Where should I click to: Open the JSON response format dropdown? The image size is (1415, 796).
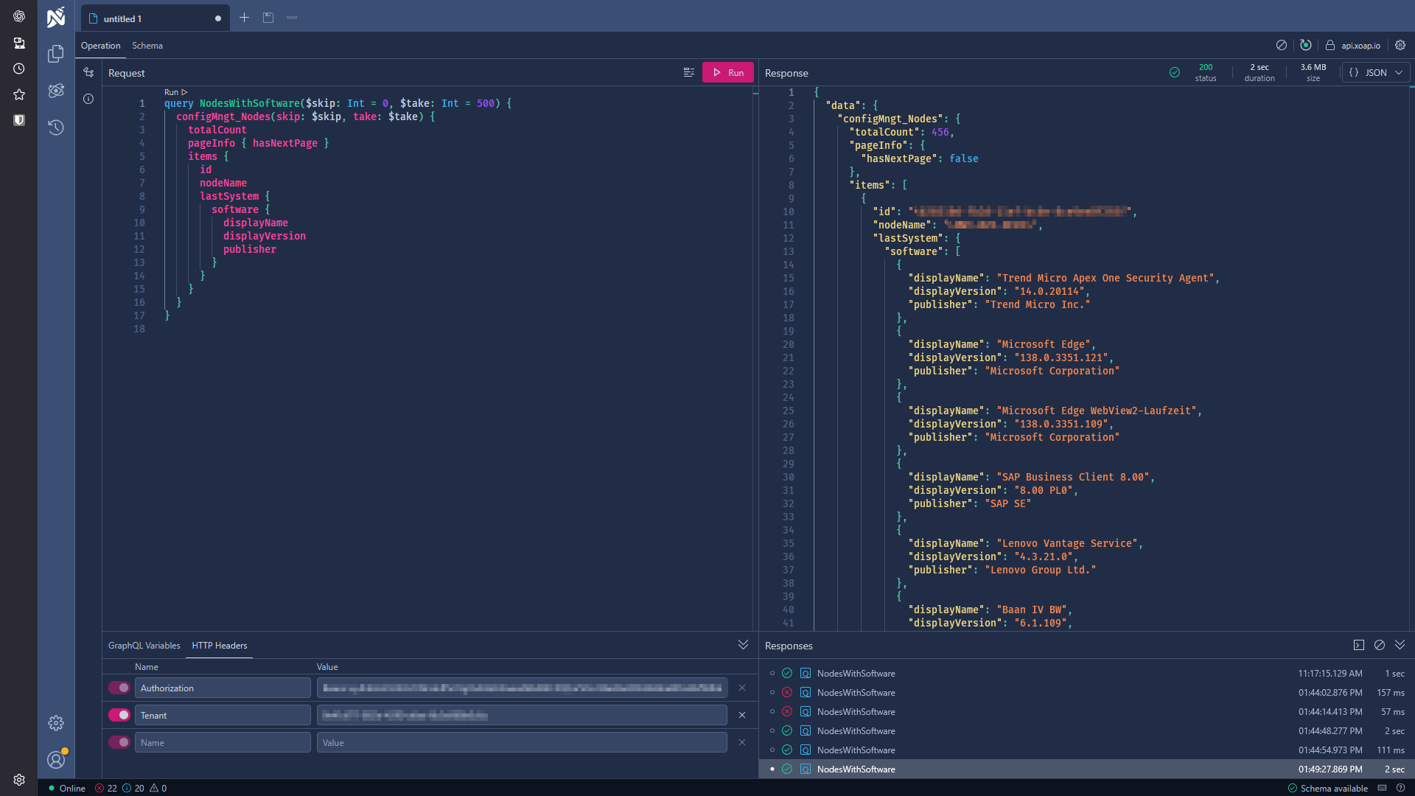tap(1375, 72)
